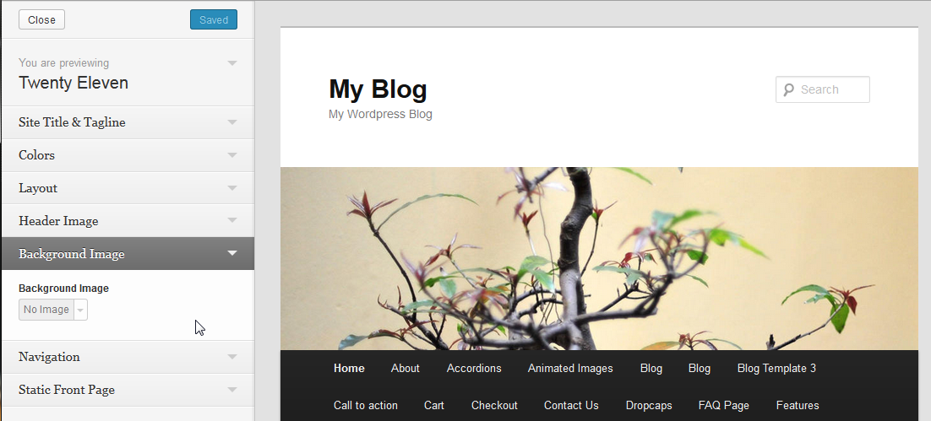Open the Accordions menu item
Viewport: 931px width, 421px height.
(474, 368)
